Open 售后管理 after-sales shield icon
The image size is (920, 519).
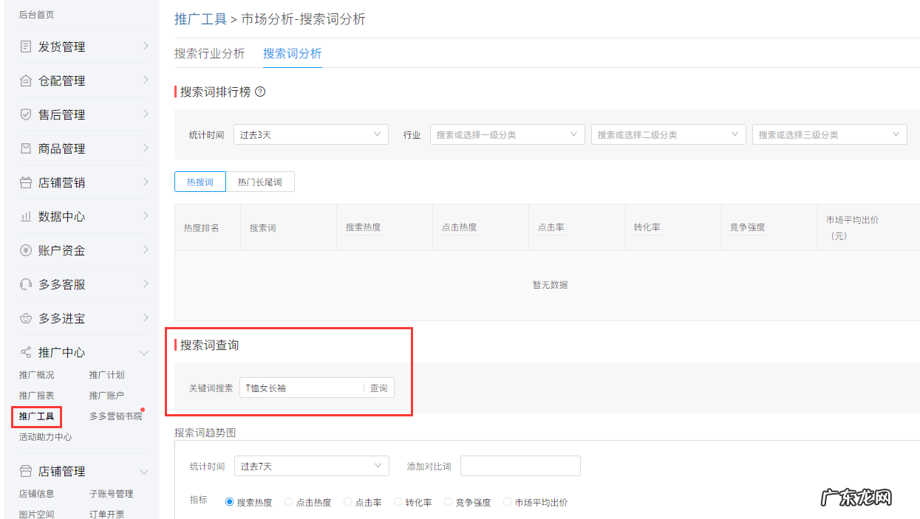[24, 114]
